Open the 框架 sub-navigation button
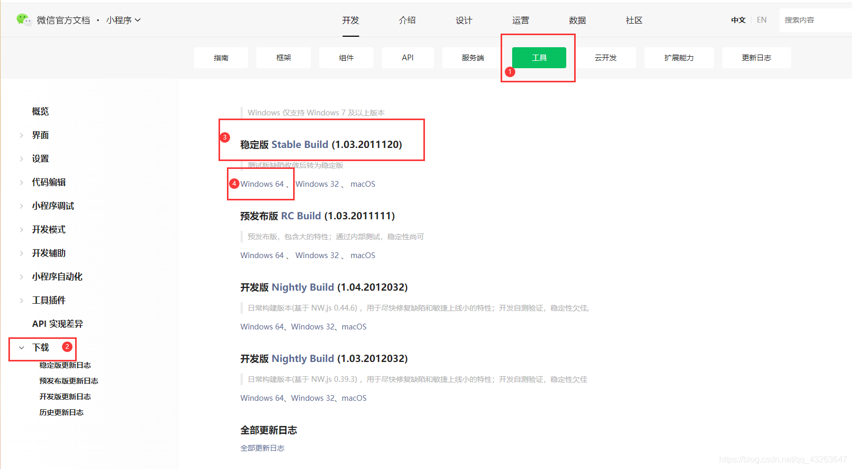The width and height of the screenshot is (852, 469). click(x=284, y=58)
